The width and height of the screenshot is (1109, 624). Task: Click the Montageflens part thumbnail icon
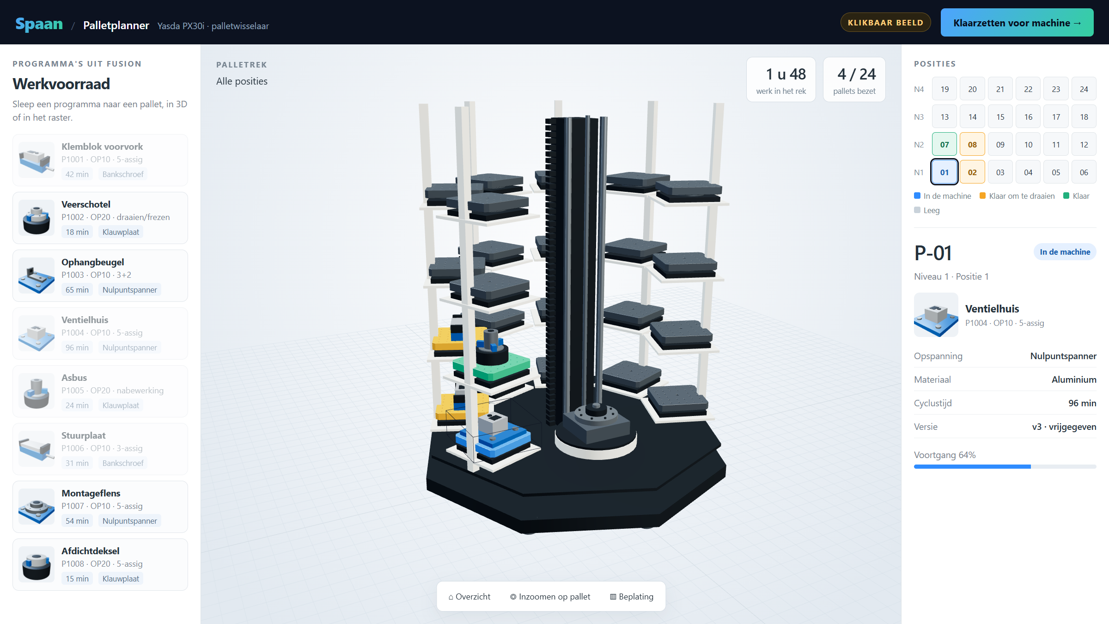[x=37, y=507]
